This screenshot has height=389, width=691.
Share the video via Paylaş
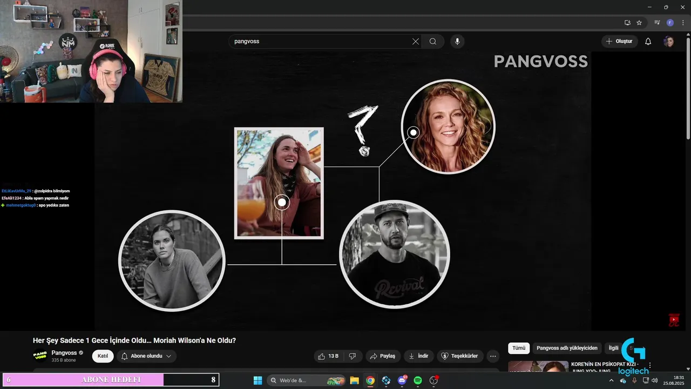[383, 356]
